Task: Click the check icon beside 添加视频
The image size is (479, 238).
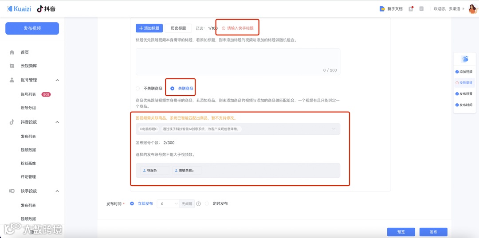Action: pyautogui.click(x=457, y=72)
